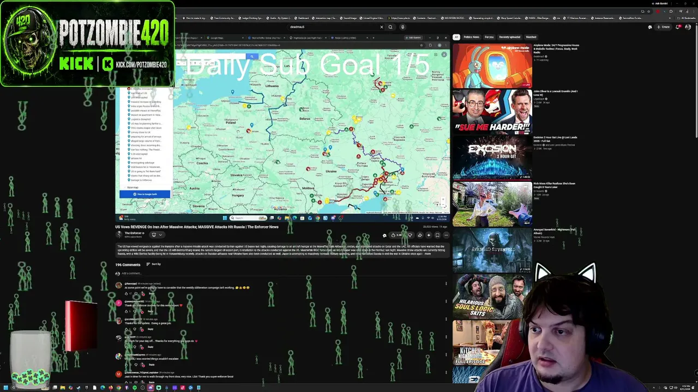Open the Excision 2 Hour Set thumbnail
Image resolution: width=698 pixels, height=392 pixels.
click(x=492, y=157)
